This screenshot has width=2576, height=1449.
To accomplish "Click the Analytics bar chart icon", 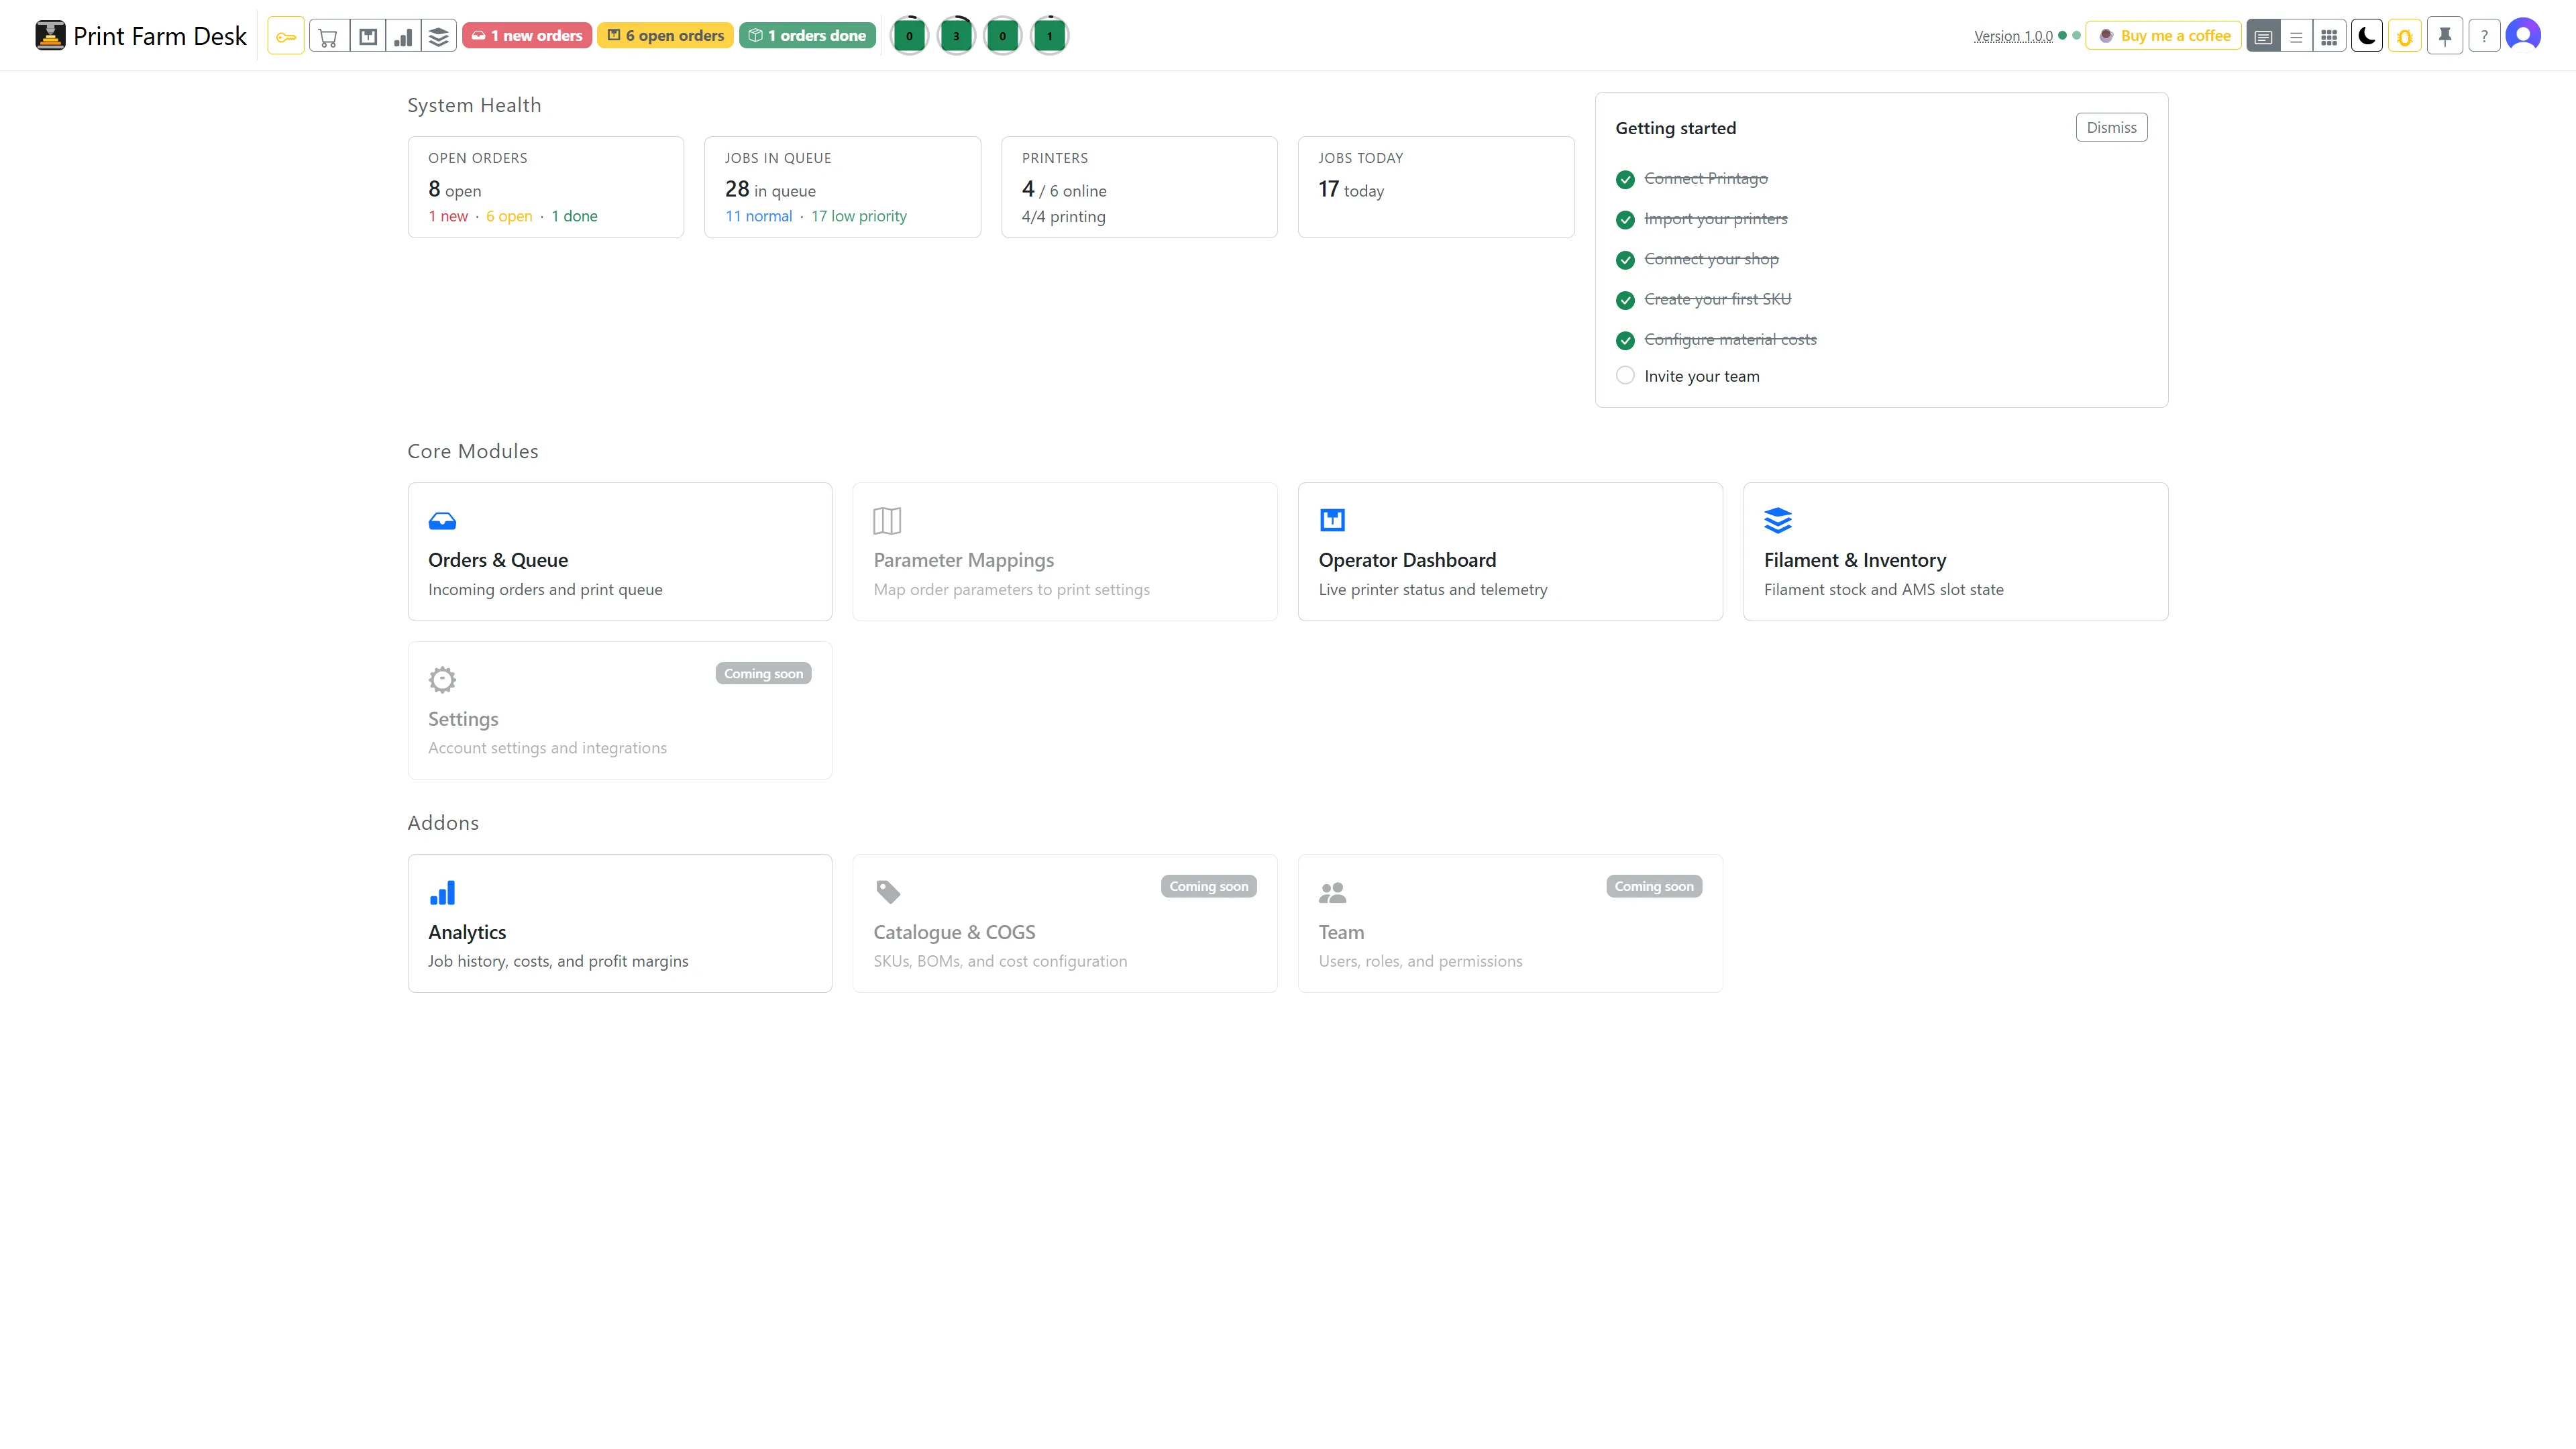I will click(442, 892).
